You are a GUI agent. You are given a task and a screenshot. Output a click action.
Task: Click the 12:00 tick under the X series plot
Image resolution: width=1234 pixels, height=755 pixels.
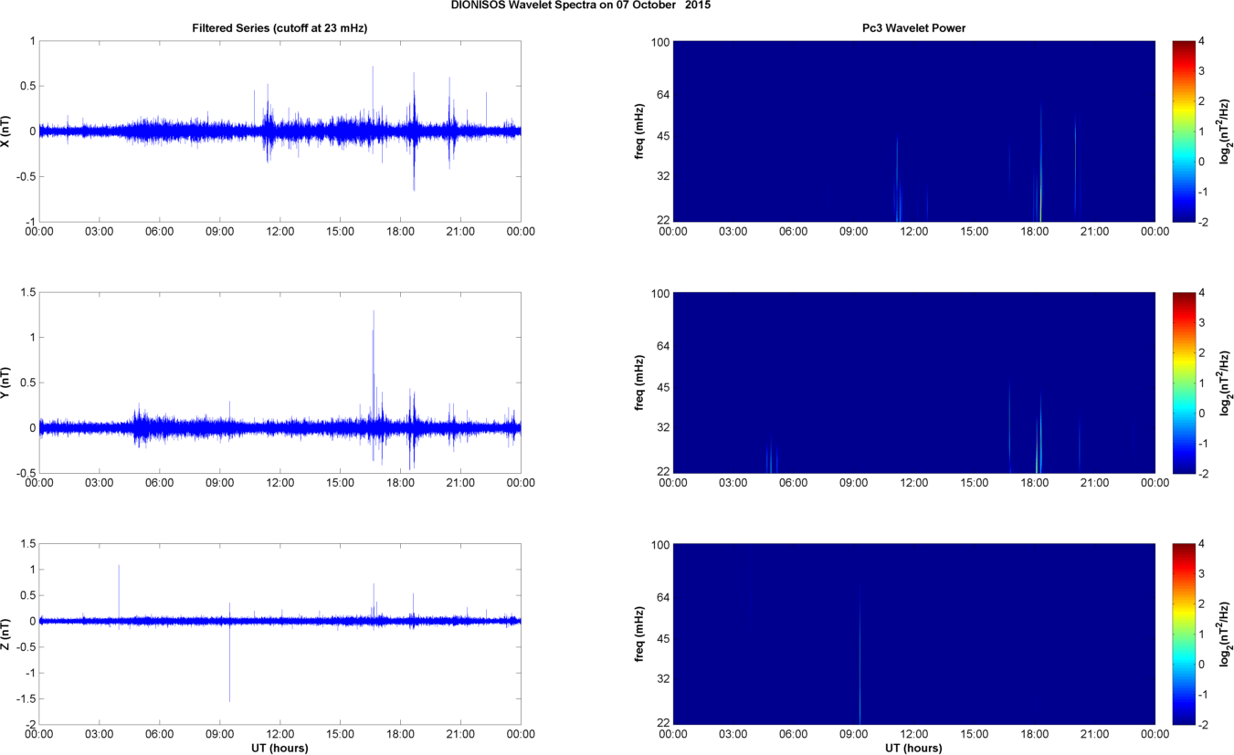coord(279,231)
